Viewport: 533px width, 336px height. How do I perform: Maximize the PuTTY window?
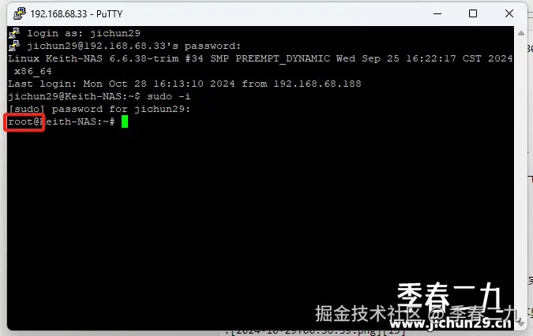(473, 13)
